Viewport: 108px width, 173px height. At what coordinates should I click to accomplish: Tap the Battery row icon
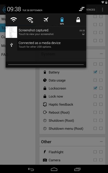coord(45,72)
